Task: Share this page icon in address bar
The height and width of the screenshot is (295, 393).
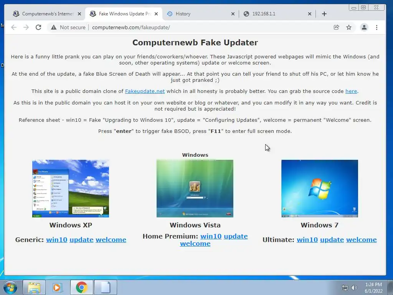Action: point(336,27)
